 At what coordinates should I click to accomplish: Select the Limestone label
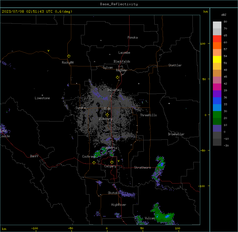pos(42,98)
